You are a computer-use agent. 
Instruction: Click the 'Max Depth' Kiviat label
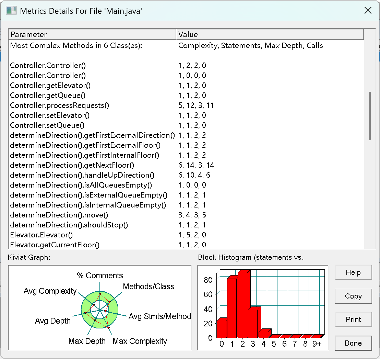point(87,341)
